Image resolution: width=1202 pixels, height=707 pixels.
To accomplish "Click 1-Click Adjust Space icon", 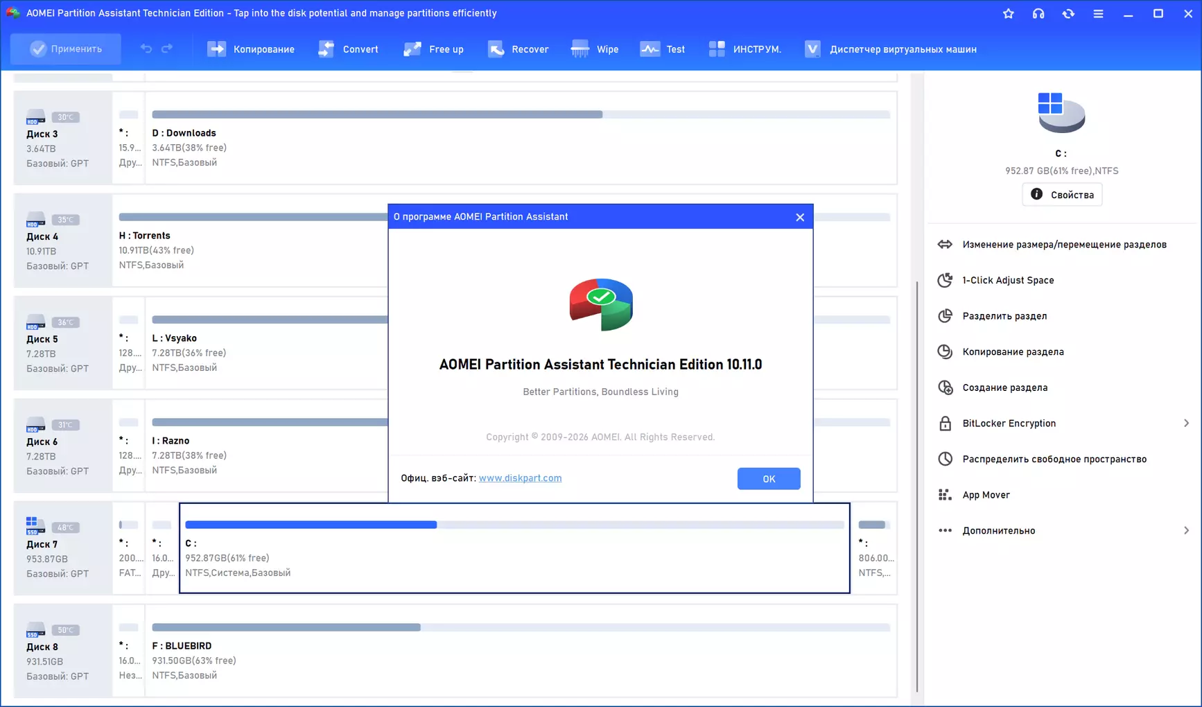I will [x=945, y=280].
